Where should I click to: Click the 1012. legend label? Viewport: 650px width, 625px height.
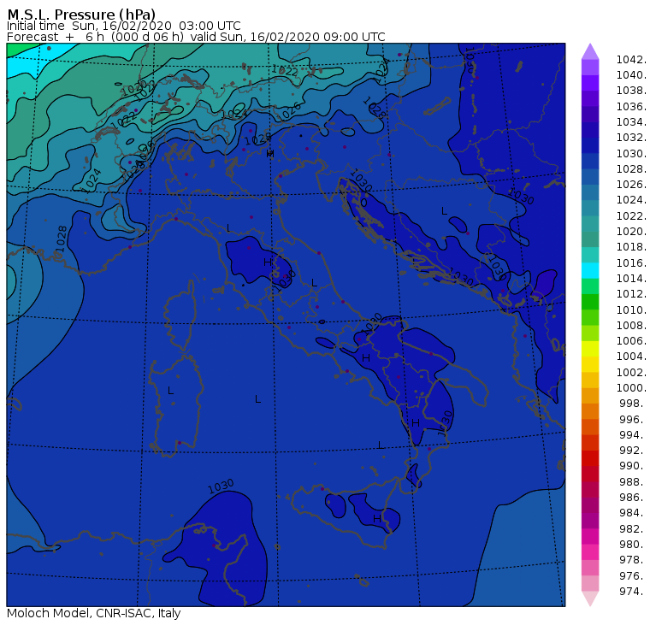tap(631, 294)
